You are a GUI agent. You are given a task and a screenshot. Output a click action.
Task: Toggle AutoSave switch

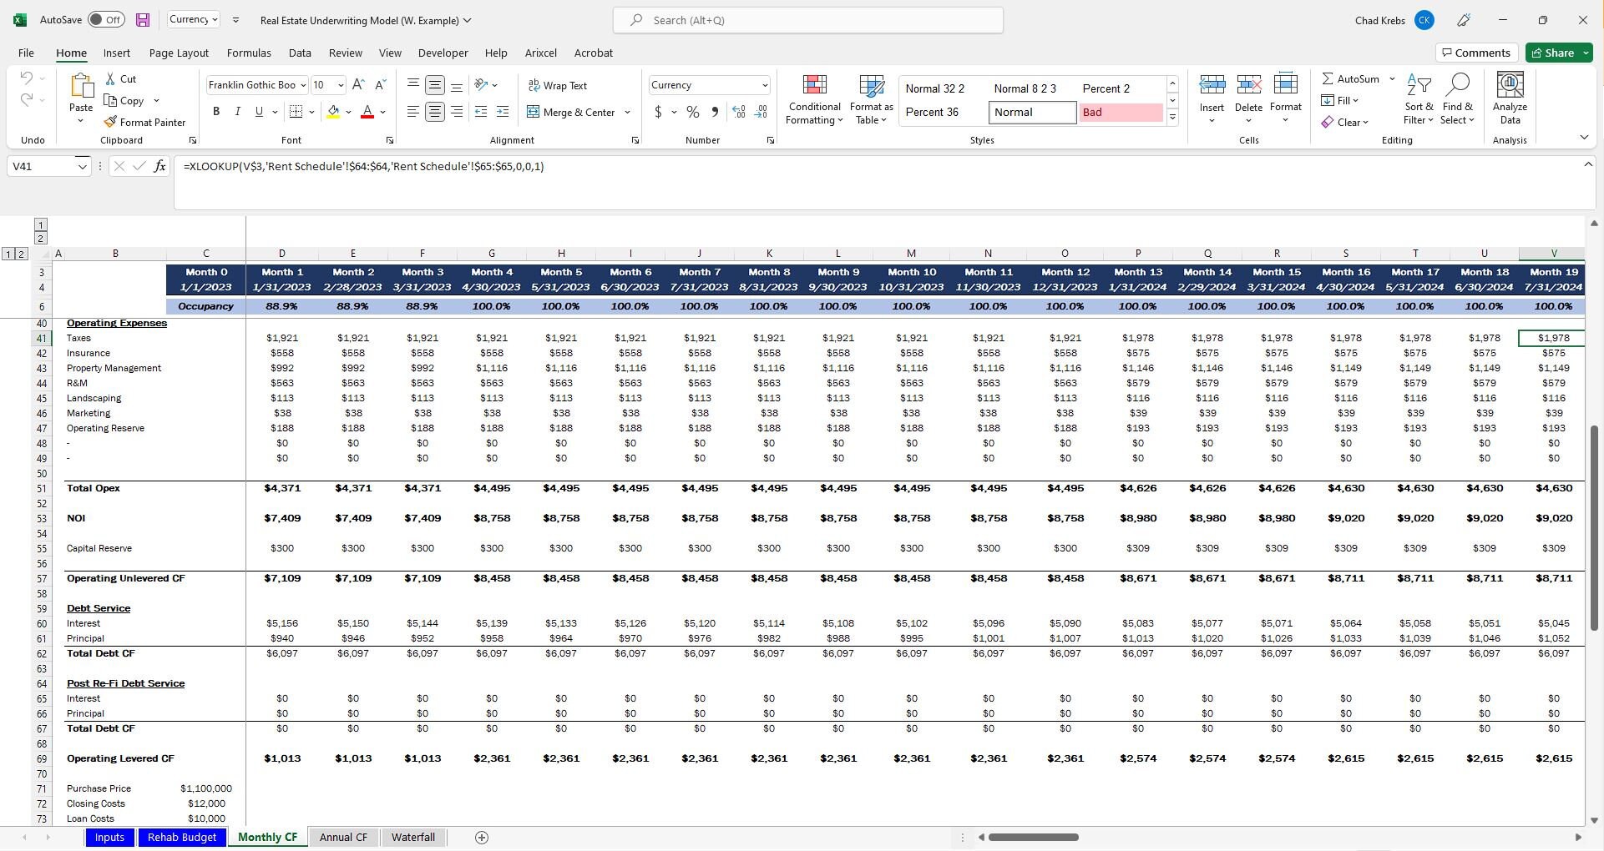pyautogui.click(x=106, y=20)
